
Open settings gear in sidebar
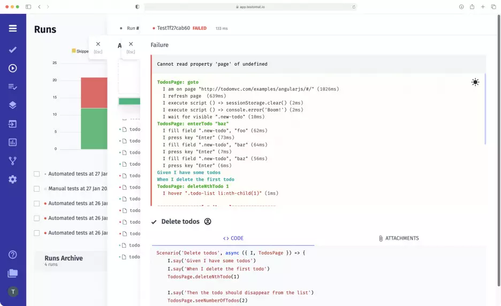tap(13, 179)
